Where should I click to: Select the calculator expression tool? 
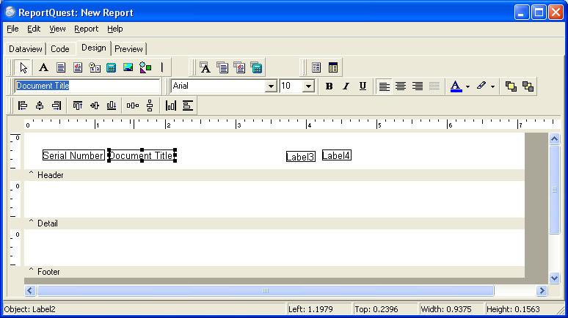point(112,67)
